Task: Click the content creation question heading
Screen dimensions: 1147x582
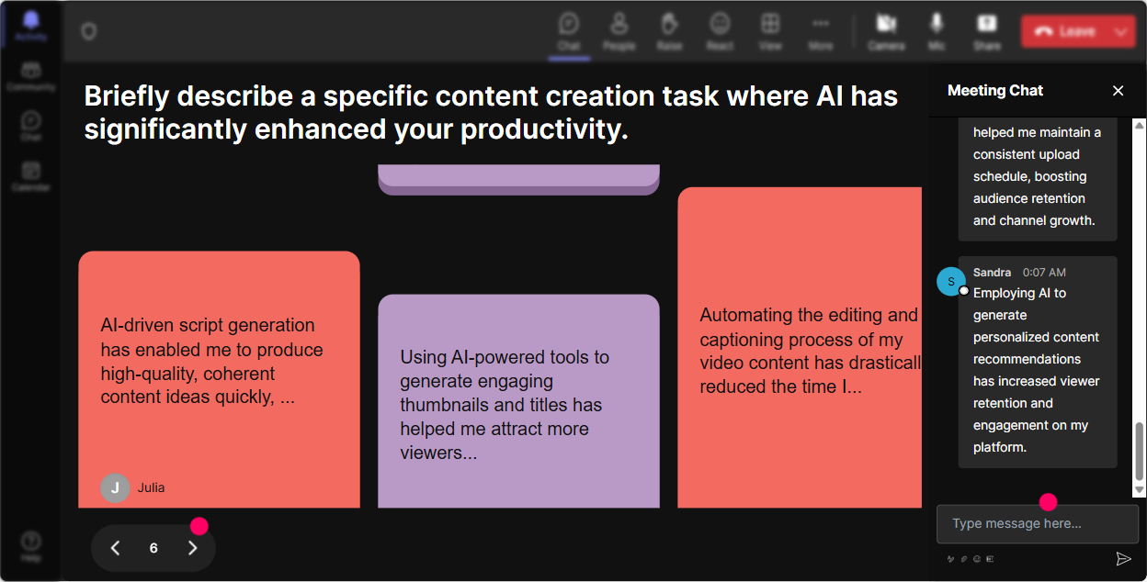Action: pyautogui.click(x=491, y=112)
